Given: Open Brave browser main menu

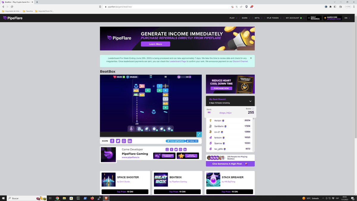Looking at the screenshot, I should pos(354,7).
